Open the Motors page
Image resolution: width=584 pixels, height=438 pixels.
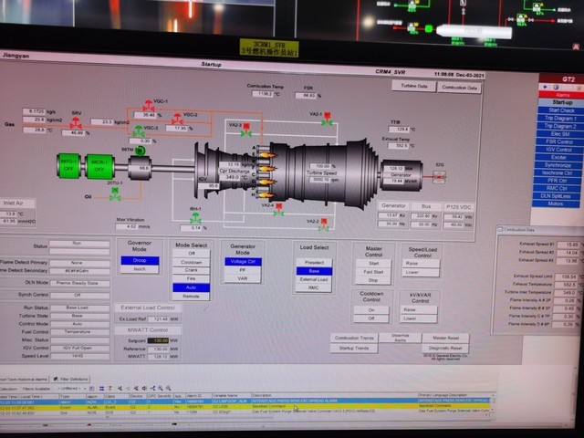coord(556,203)
